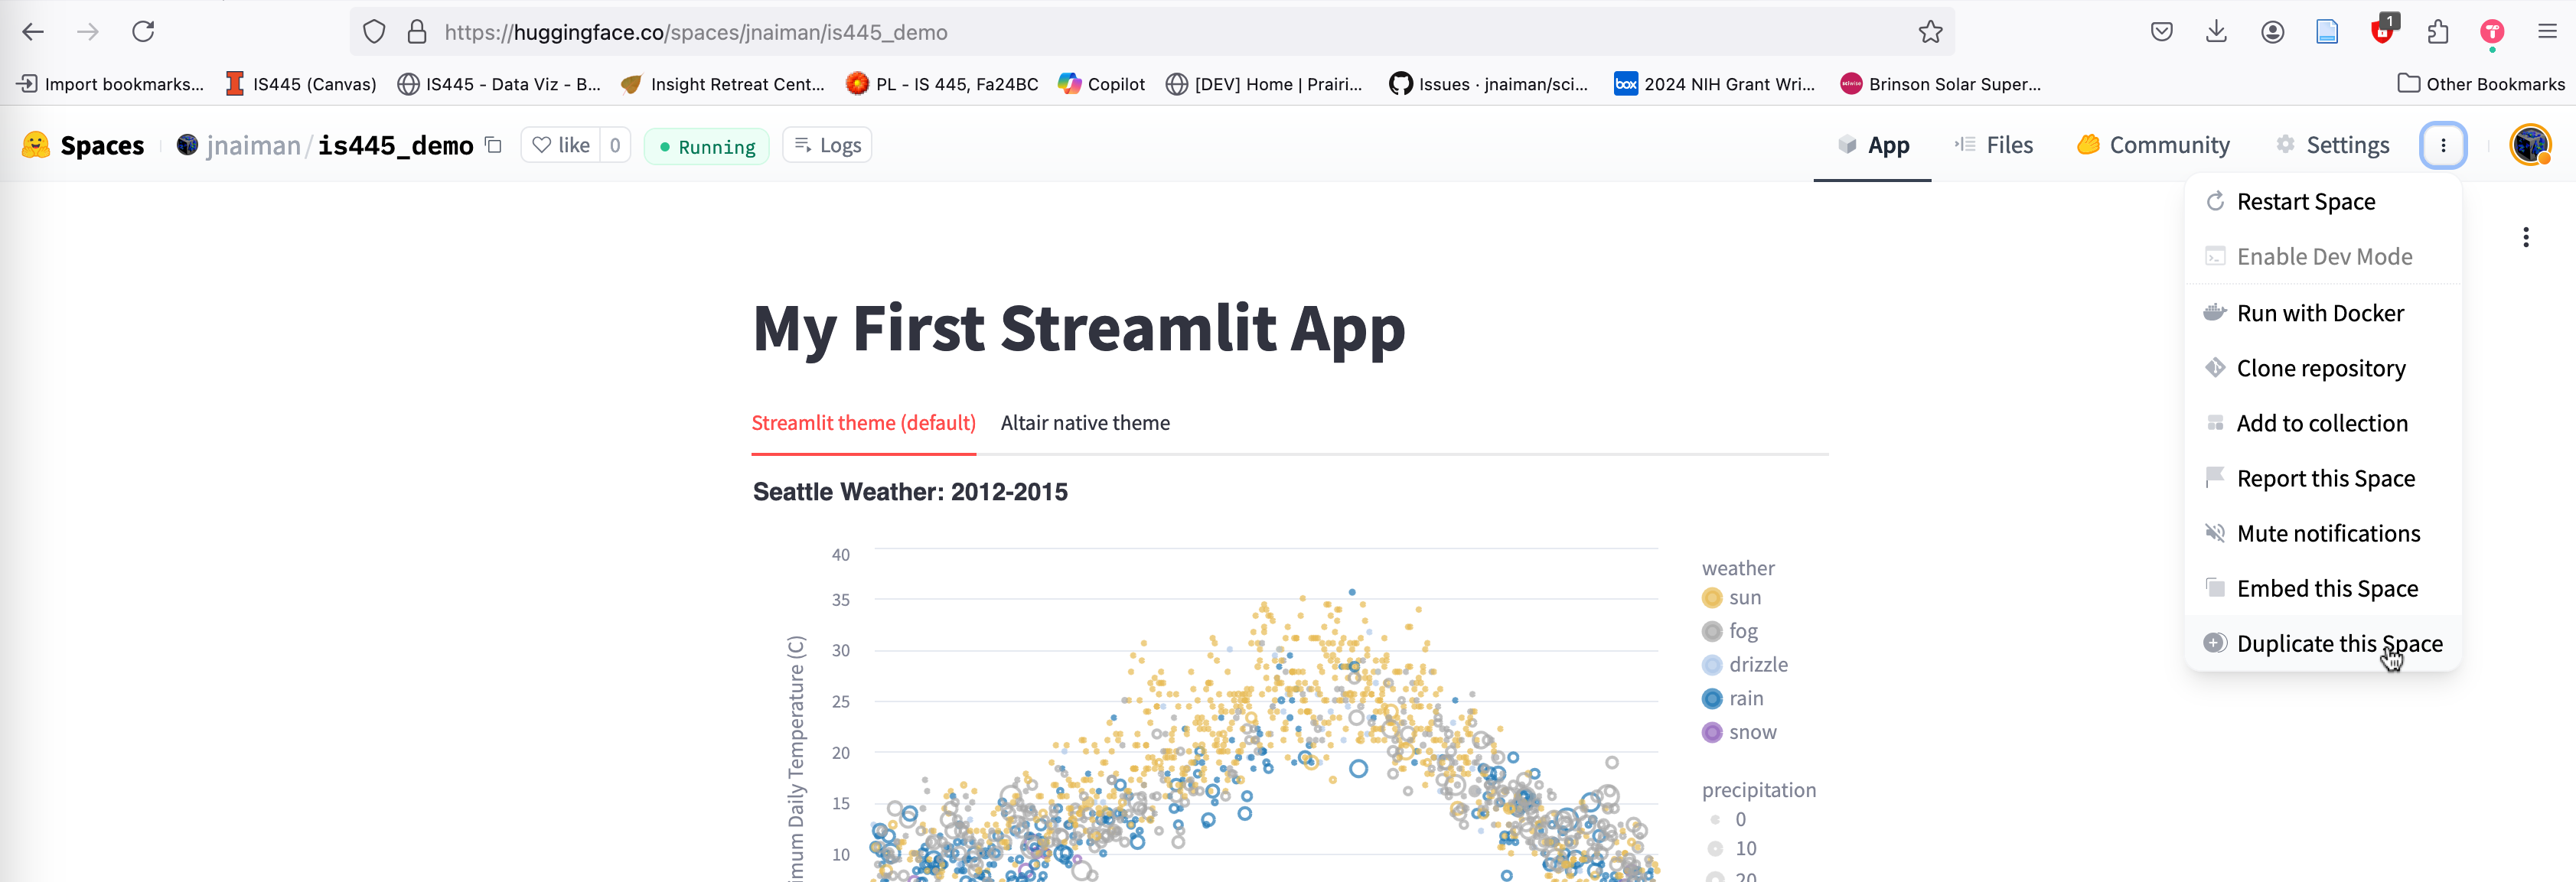The height and width of the screenshot is (882, 2576).
Task: Switch to Altair native theme tab
Action: tap(1085, 423)
